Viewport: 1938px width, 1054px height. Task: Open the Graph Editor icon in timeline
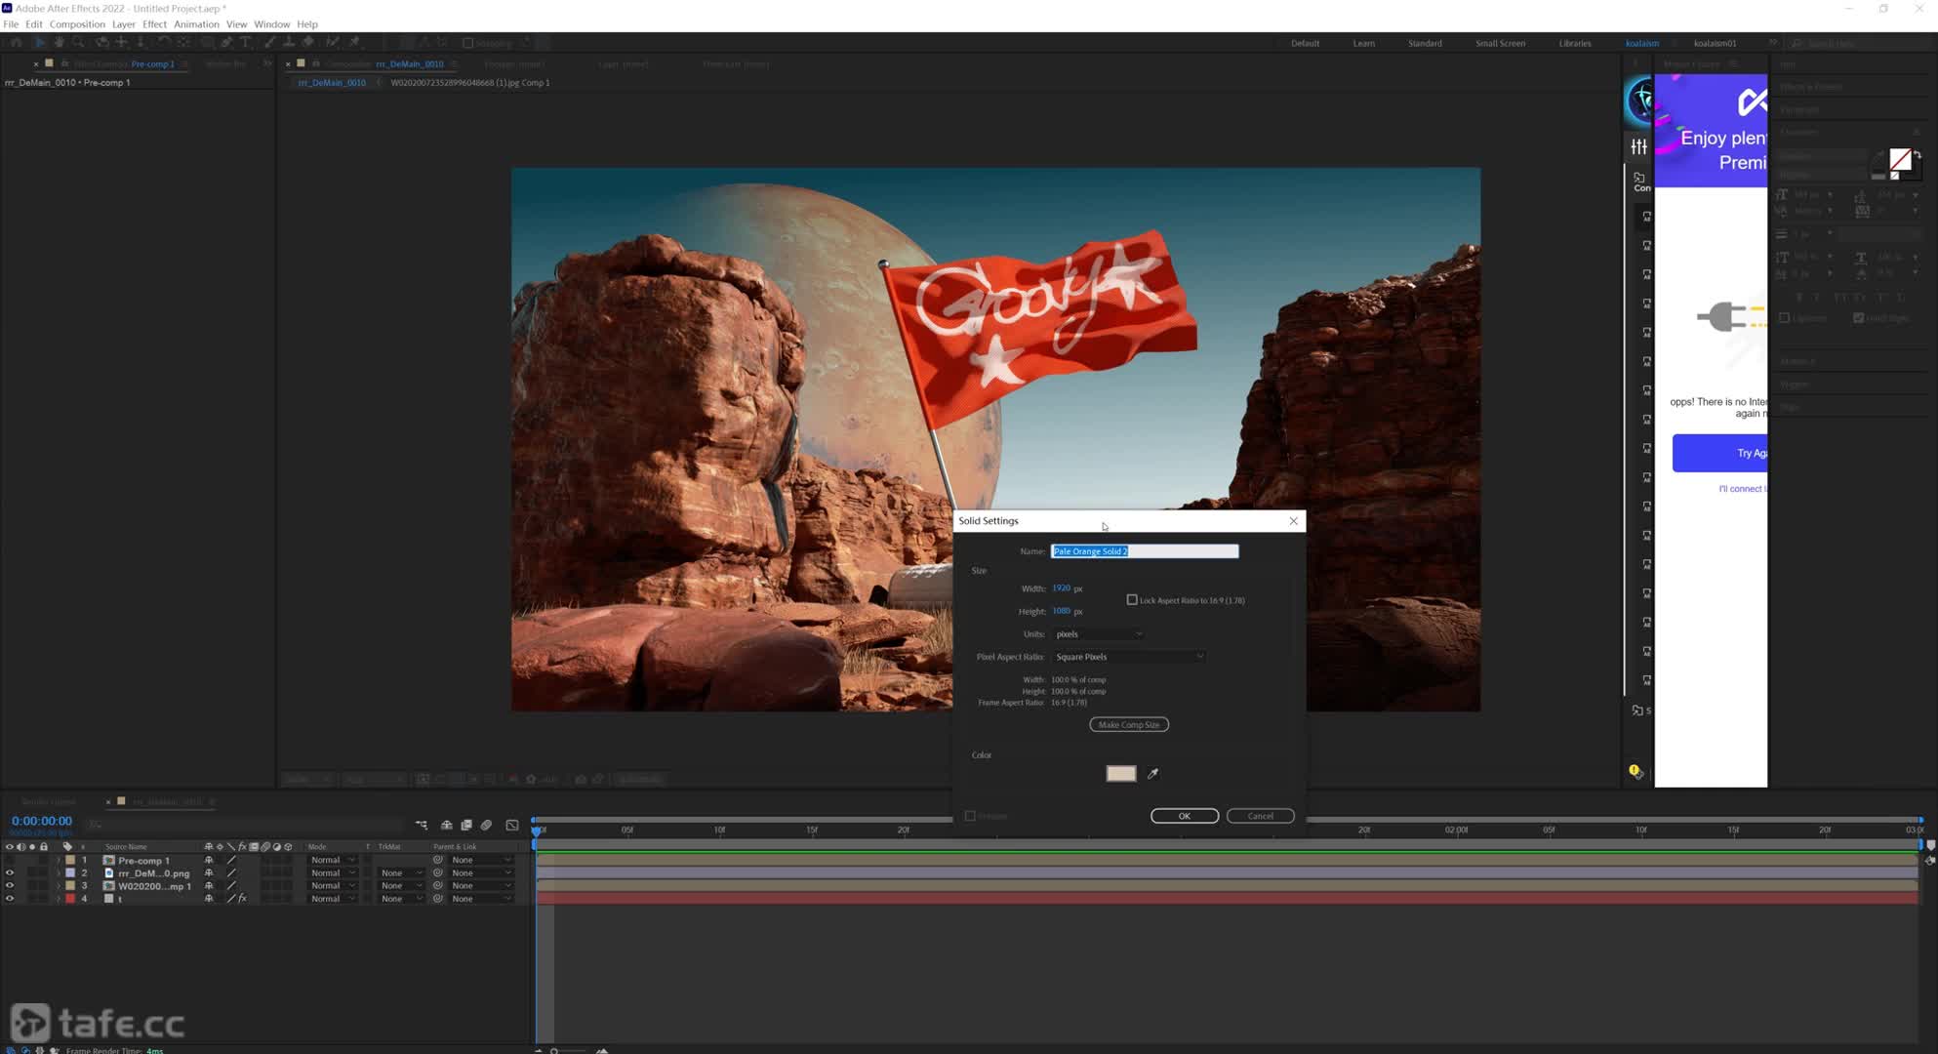tap(512, 826)
